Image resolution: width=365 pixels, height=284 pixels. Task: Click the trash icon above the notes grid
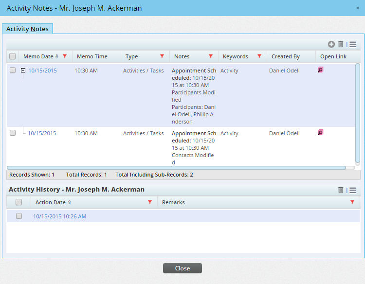click(341, 44)
